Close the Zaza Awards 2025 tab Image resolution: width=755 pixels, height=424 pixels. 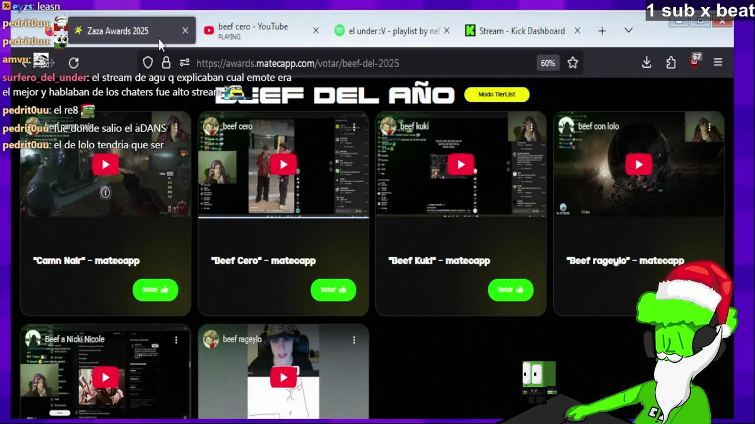pos(185,31)
